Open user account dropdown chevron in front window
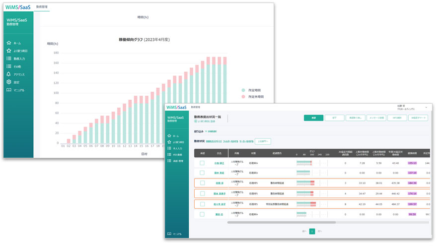 click(x=426, y=108)
